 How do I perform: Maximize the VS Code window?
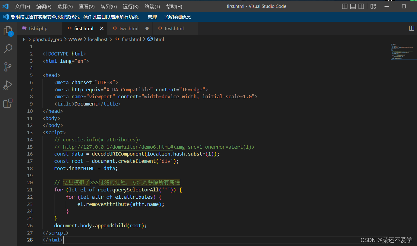[x=404, y=6]
